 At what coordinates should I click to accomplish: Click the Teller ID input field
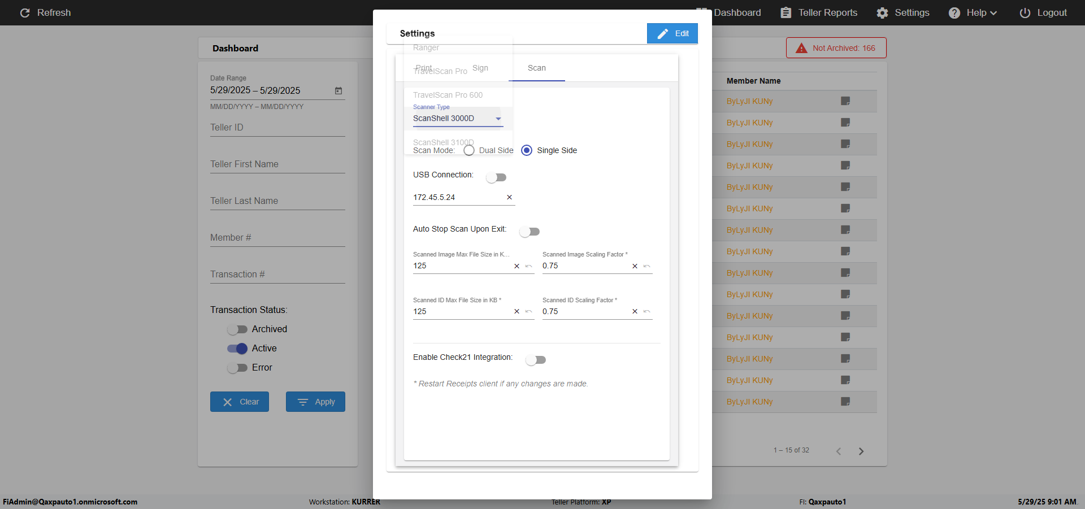277,128
